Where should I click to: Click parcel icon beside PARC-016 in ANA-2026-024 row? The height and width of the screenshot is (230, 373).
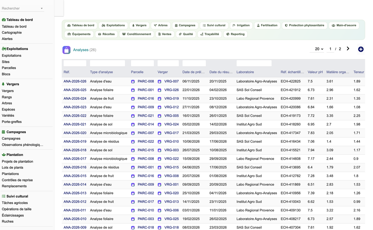[x=133, y=99]
